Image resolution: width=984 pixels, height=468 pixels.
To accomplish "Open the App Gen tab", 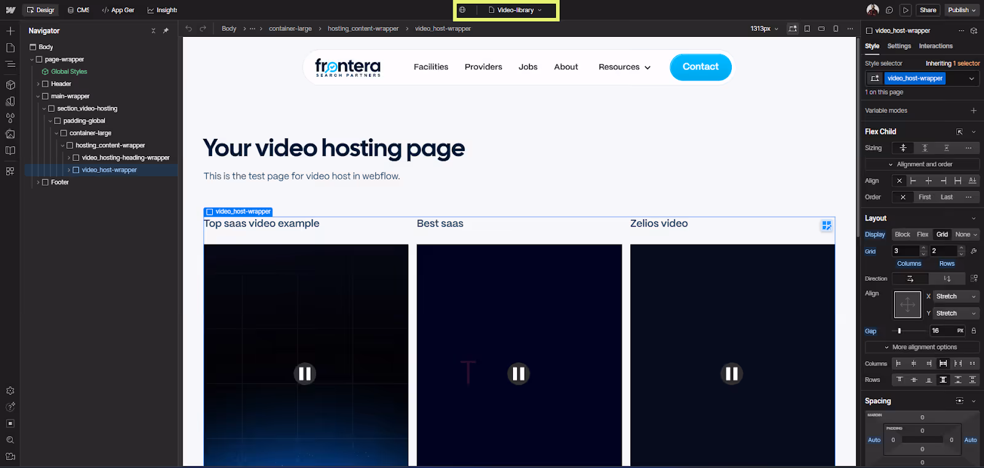I will (118, 10).
